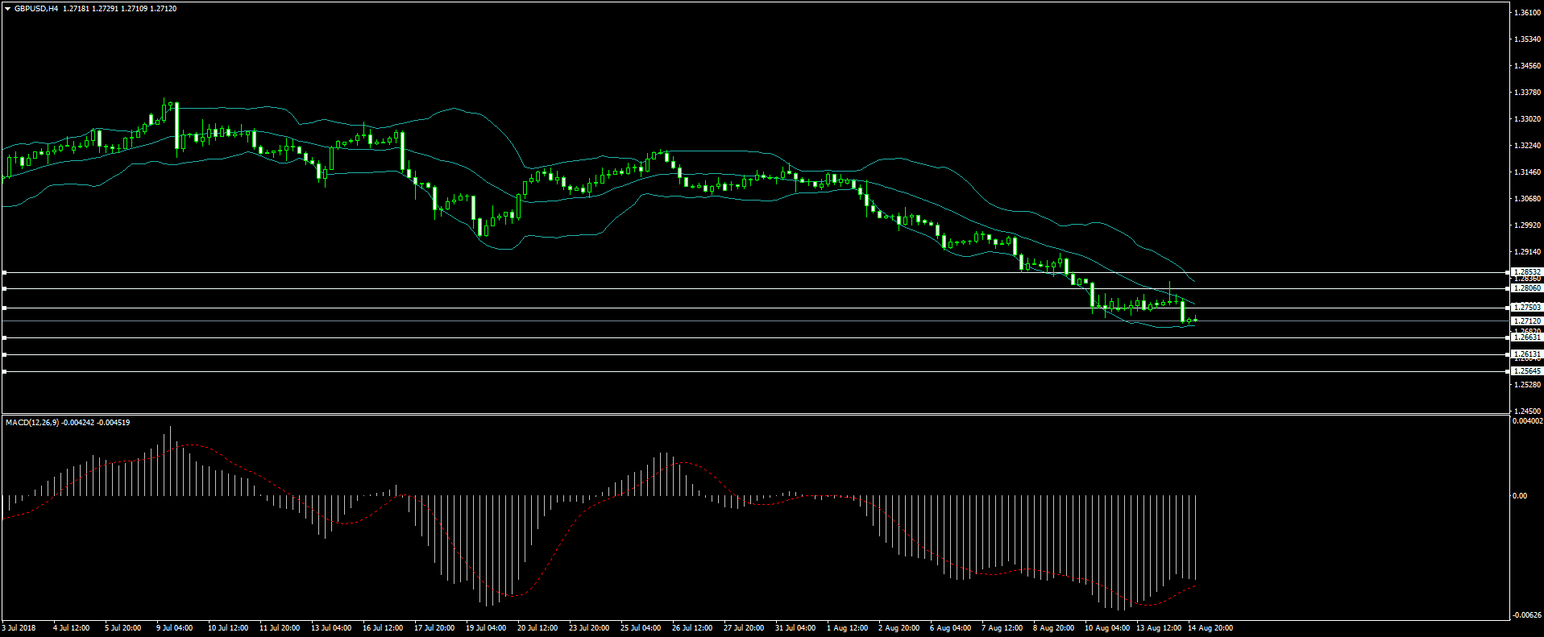
Task: Click the 1.27503 level price tag
Action: coord(1526,308)
